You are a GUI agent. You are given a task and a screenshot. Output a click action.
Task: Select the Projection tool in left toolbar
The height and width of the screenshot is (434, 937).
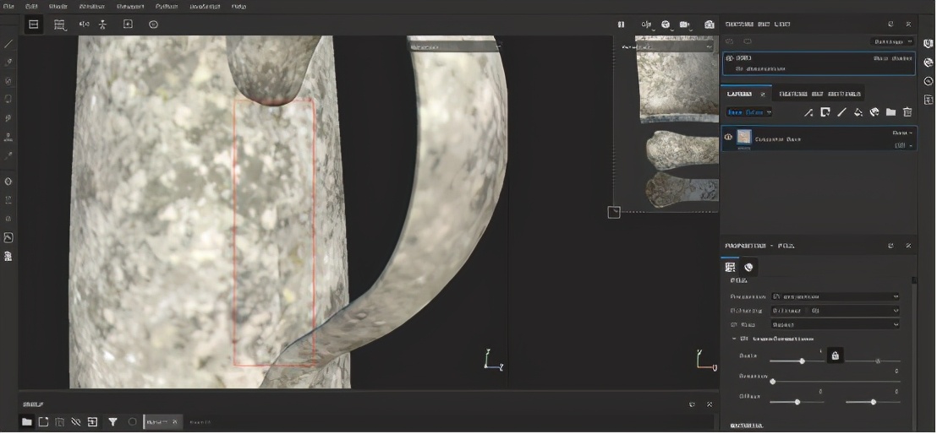tap(8, 80)
